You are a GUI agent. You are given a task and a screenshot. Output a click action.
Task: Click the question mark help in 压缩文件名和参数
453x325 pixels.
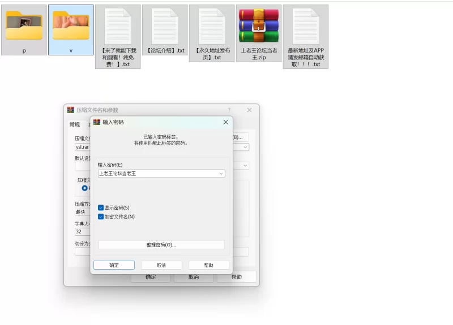tap(229, 110)
